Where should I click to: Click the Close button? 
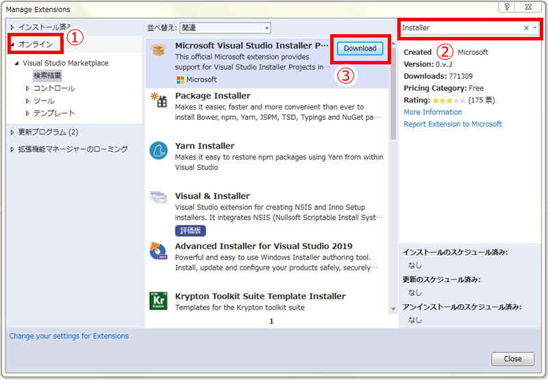coord(512,359)
